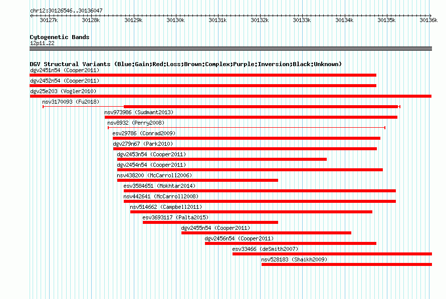Click the 30135k ruler tick label
446x299 pixels.
tap(386, 20)
